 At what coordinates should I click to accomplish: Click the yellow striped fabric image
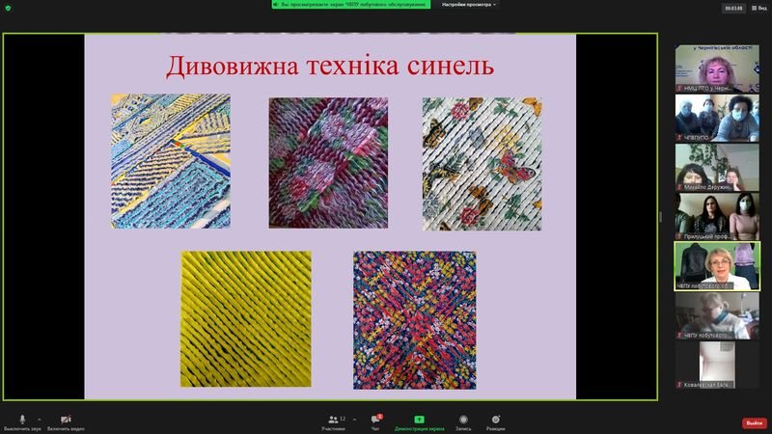[x=245, y=319]
